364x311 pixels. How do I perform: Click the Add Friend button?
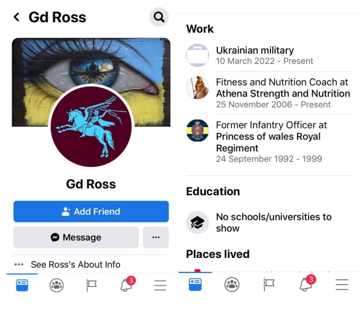(x=91, y=212)
